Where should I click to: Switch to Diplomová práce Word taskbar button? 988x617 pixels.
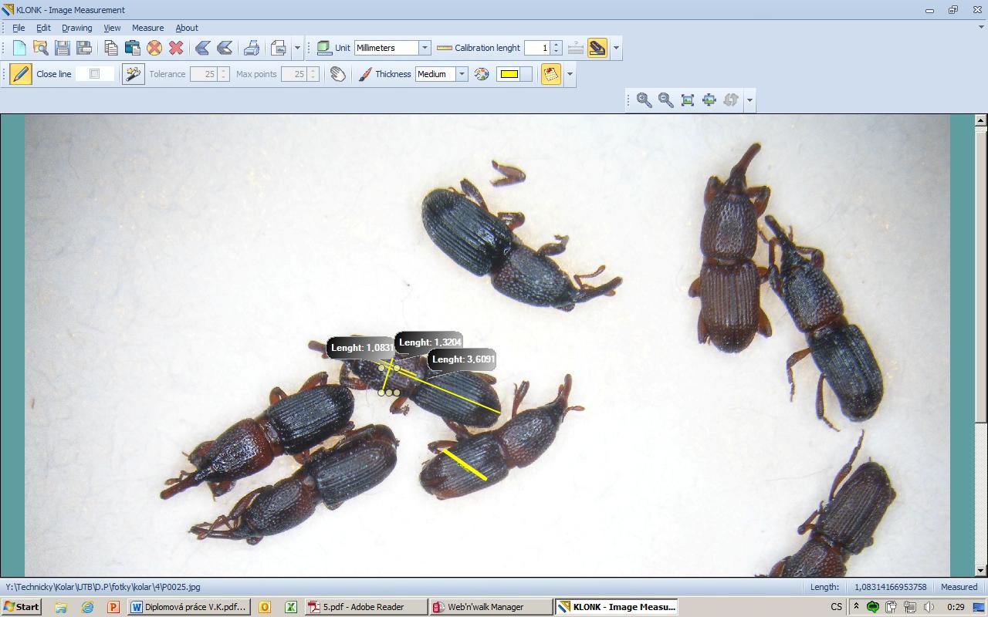click(188, 607)
